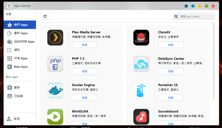Image resolution: width=222 pixels, height=128 pixels.
Task: Click the user-gear 管理 icon
Action: point(9,119)
